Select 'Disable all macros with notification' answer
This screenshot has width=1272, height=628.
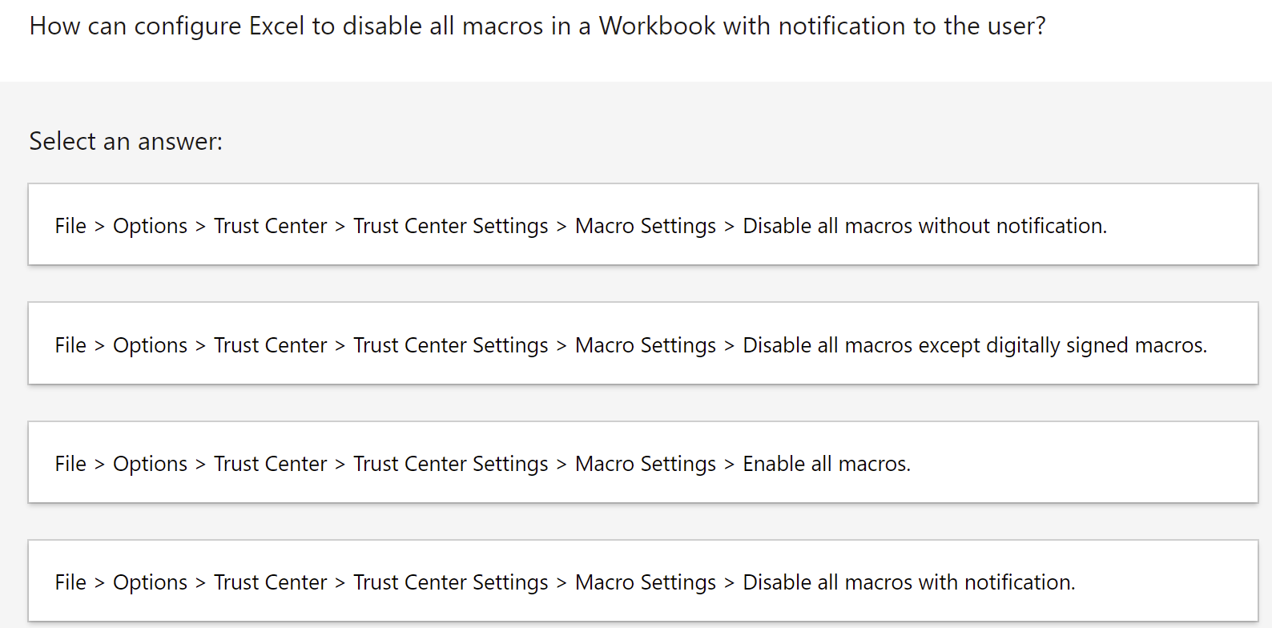tap(643, 581)
